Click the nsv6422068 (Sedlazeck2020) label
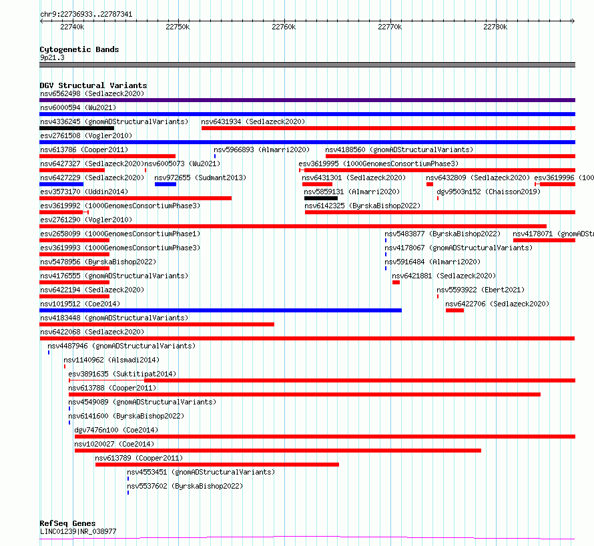Screen dimensions: 594x546 (92, 332)
